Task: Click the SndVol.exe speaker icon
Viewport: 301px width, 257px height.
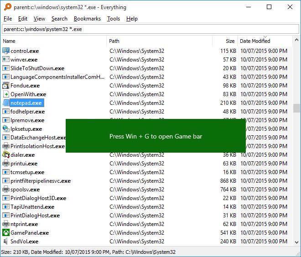Action: click(6, 241)
